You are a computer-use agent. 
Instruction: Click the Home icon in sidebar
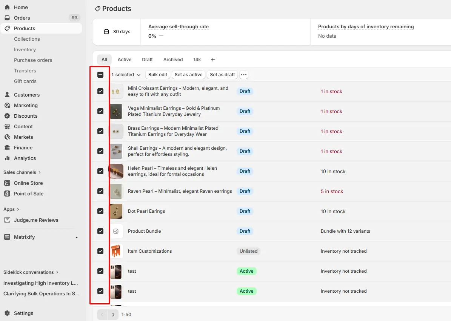tap(7, 7)
